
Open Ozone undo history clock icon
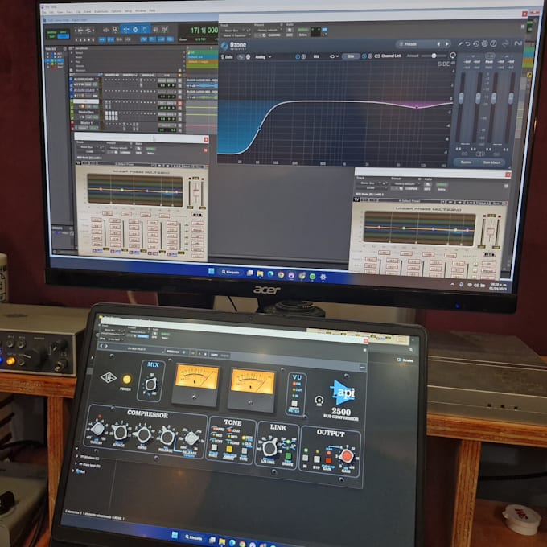(476, 44)
